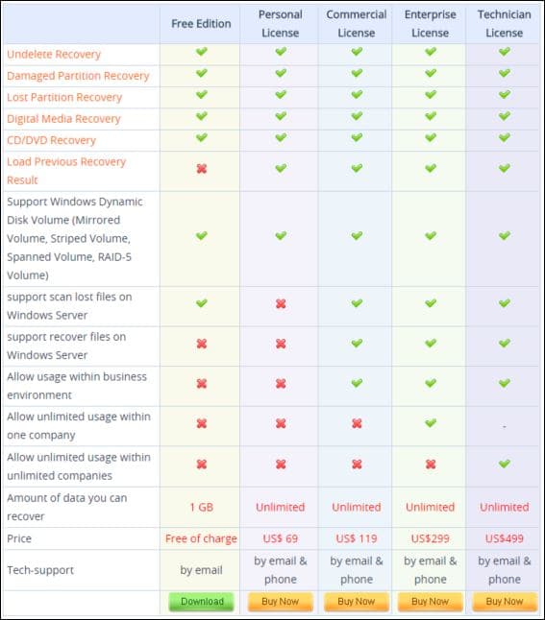Click the green check for Free Edition Undelete Recovery
Viewport: 545px width, 620px height.
pos(202,52)
